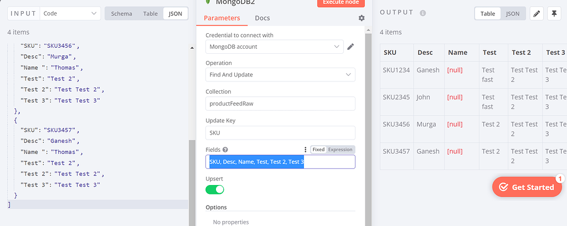Switch to the Docs tab

pos(262,18)
